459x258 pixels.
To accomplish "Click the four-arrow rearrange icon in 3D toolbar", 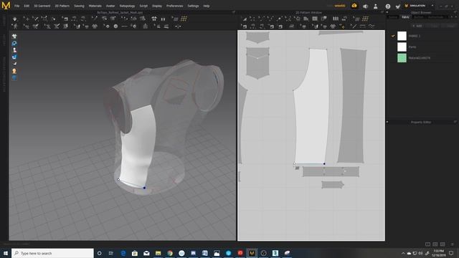I will [x=178, y=27].
